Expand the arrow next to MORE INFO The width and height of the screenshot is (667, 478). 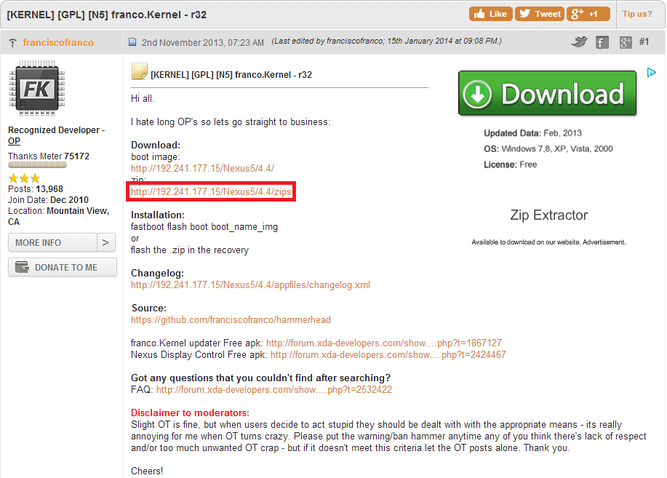point(106,242)
